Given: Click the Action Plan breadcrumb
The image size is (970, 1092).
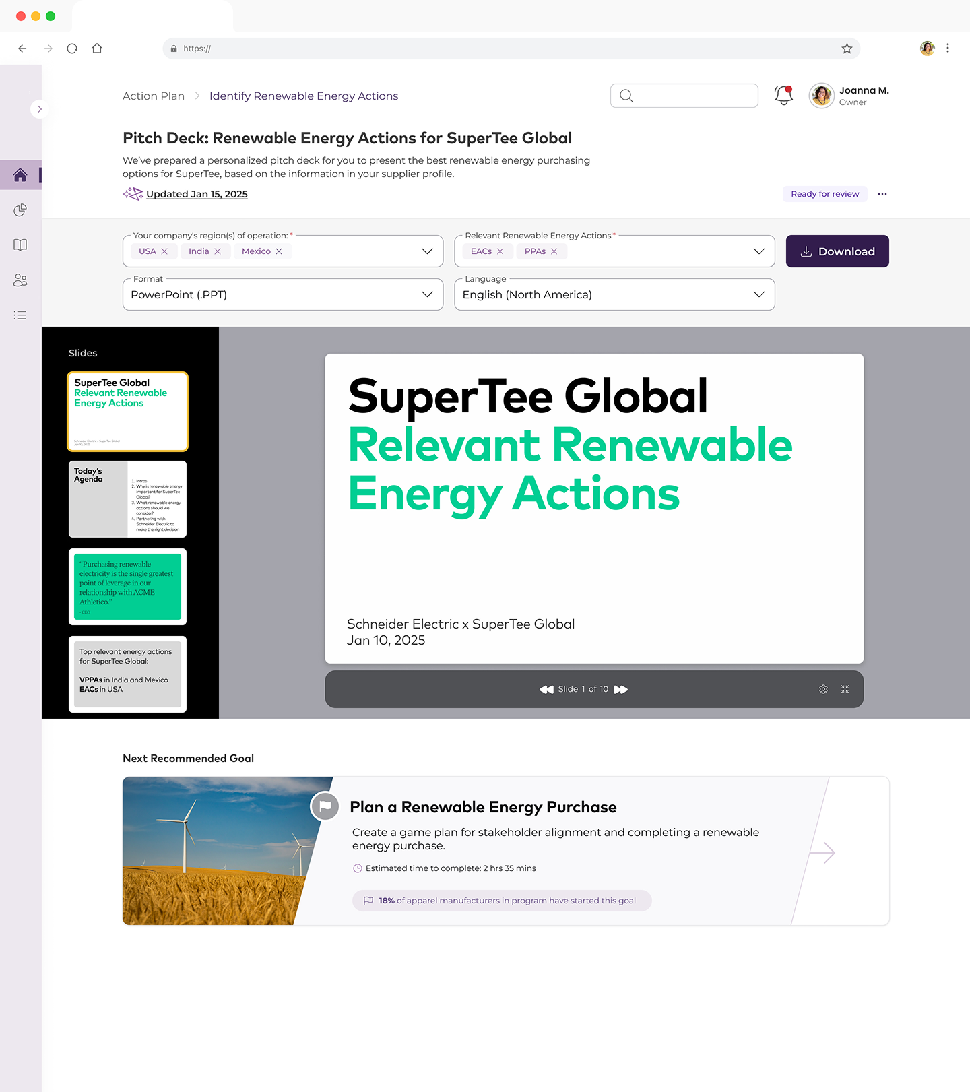Looking at the screenshot, I should (154, 96).
